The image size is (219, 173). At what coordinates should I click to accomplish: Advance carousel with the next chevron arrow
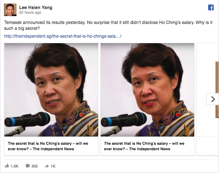(213, 99)
